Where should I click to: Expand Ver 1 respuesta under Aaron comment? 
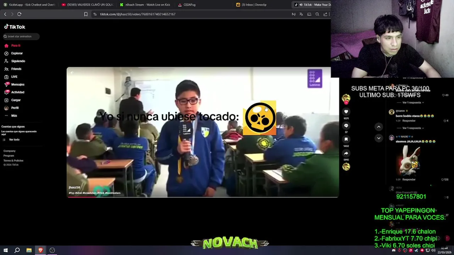tap(411, 128)
